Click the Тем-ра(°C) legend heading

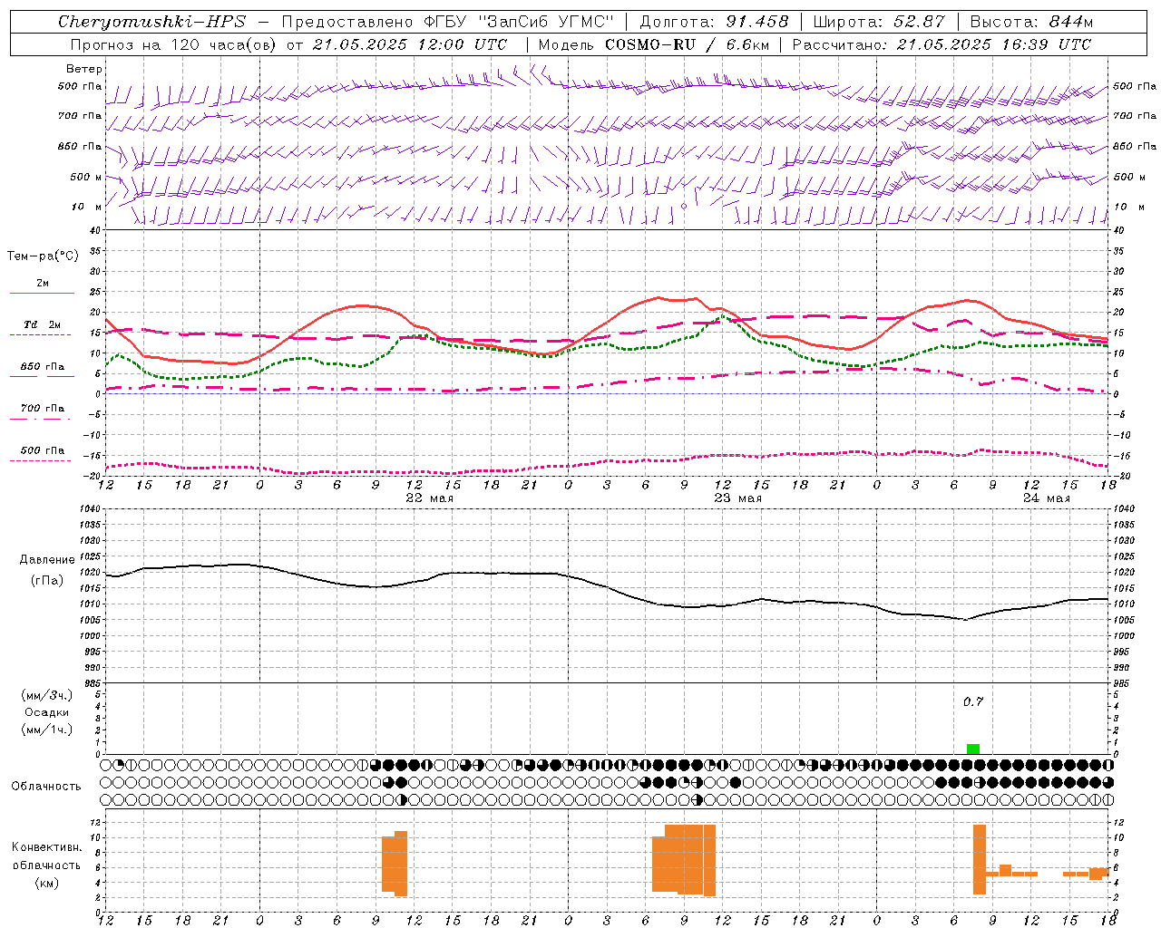pyautogui.click(x=43, y=256)
